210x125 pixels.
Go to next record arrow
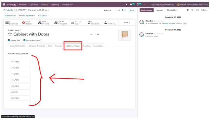125,10
